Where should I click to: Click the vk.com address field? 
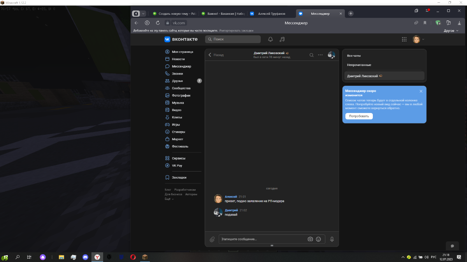tap(179, 23)
